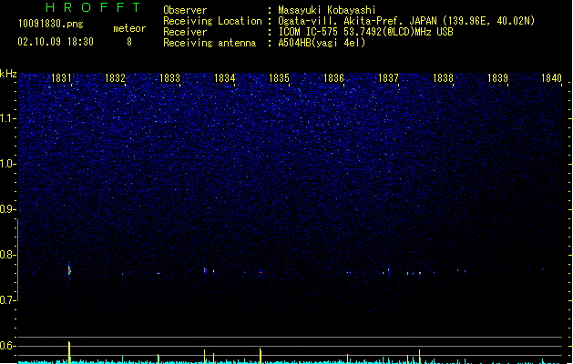Click the antenna value A504HB(yagi 4el)

[x=322, y=43]
